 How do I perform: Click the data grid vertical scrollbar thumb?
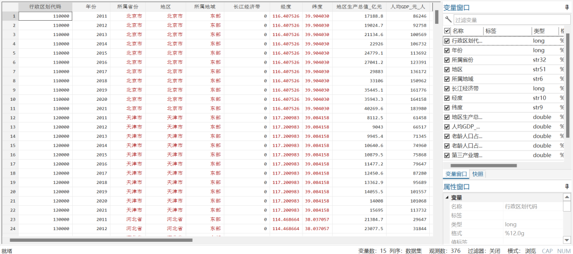[x=436, y=17]
